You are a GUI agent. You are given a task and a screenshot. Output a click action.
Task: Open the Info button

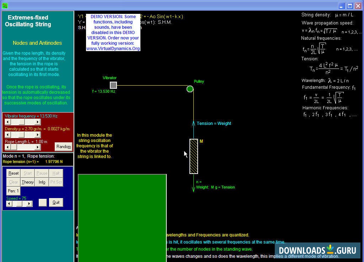pyautogui.click(x=42, y=182)
